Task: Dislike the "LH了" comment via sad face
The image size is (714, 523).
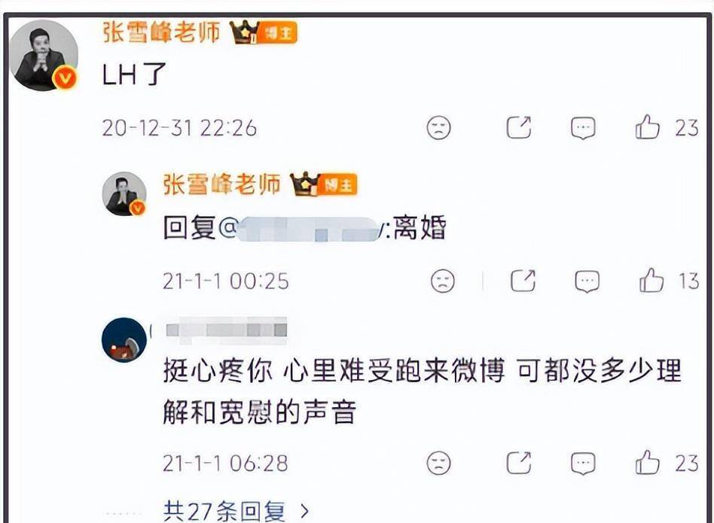Action: tap(438, 127)
